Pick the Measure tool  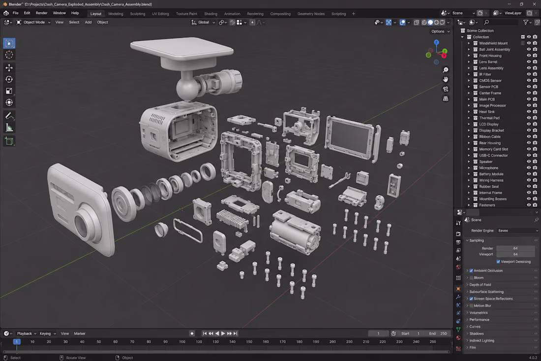click(x=9, y=128)
